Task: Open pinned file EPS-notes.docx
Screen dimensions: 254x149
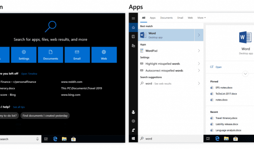Action: click(224, 88)
